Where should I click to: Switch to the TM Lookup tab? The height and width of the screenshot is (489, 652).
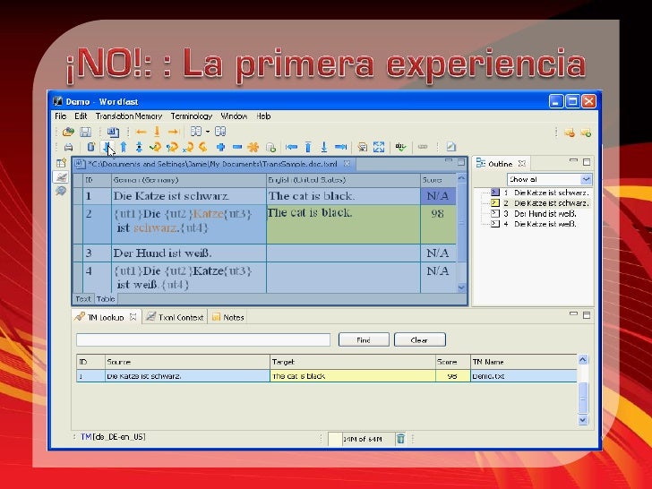(106, 317)
